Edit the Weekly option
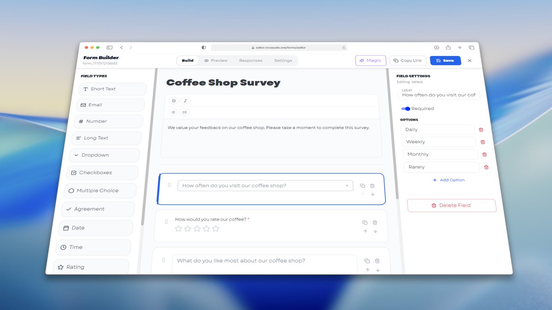Screen dimensions: 552x310 [439, 142]
